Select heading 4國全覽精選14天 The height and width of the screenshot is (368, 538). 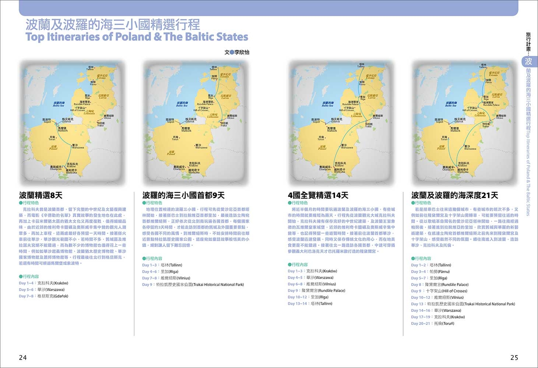pos(318,195)
